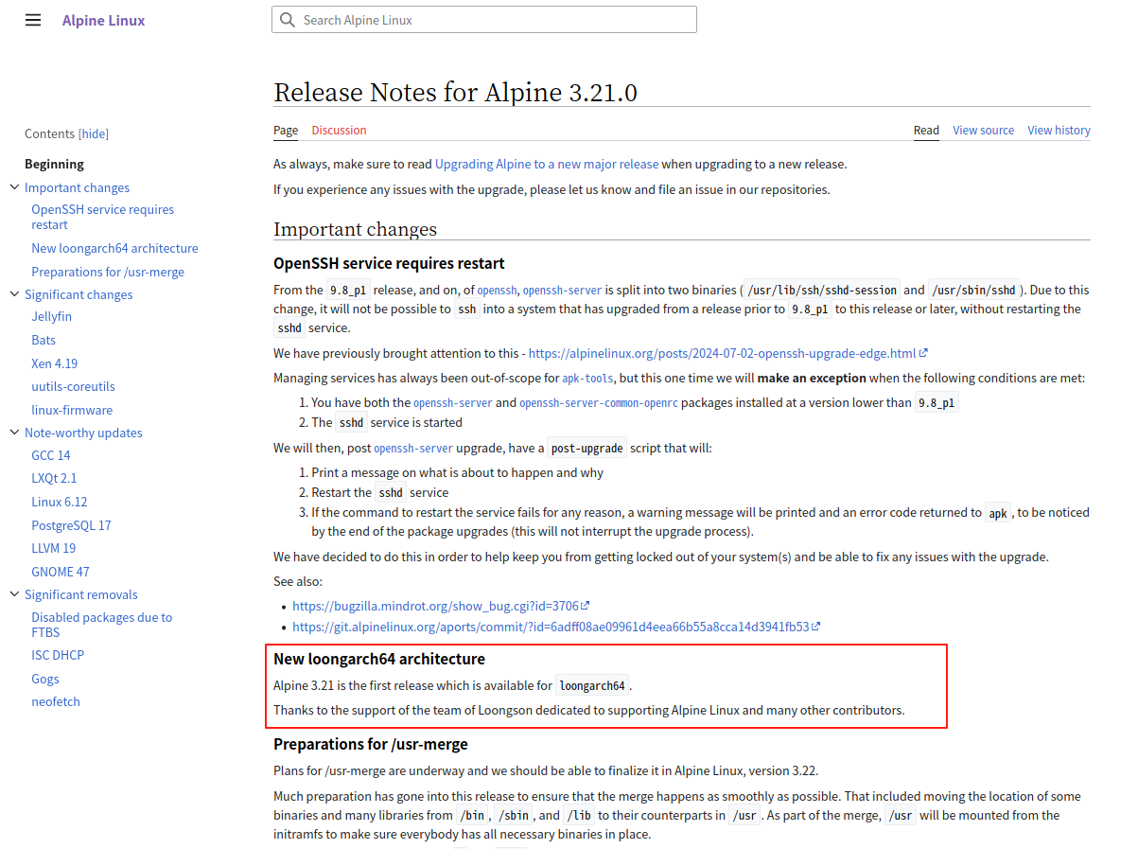The height and width of the screenshot is (849, 1138).
Task: Collapse the Significant changes contents section
Action: [x=14, y=294]
